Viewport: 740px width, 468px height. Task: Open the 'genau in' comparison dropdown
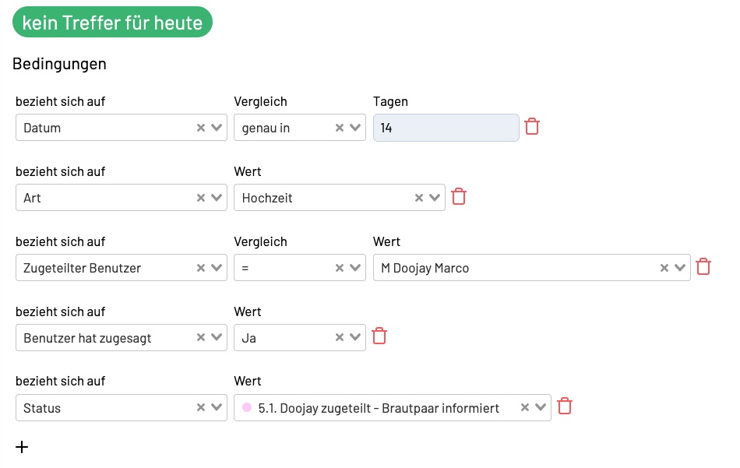(x=355, y=128)
